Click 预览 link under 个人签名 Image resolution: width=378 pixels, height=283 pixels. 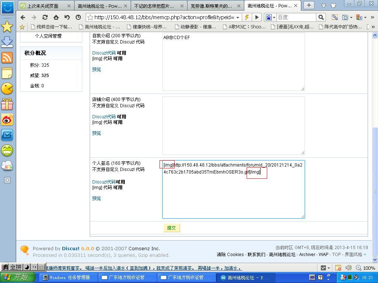point(96,198)
